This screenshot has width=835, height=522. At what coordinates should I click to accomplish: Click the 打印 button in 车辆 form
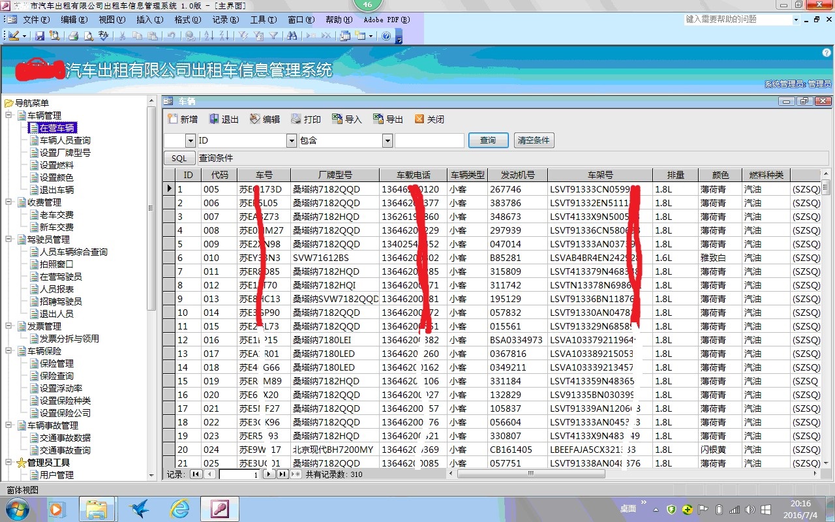click(306, 119)
